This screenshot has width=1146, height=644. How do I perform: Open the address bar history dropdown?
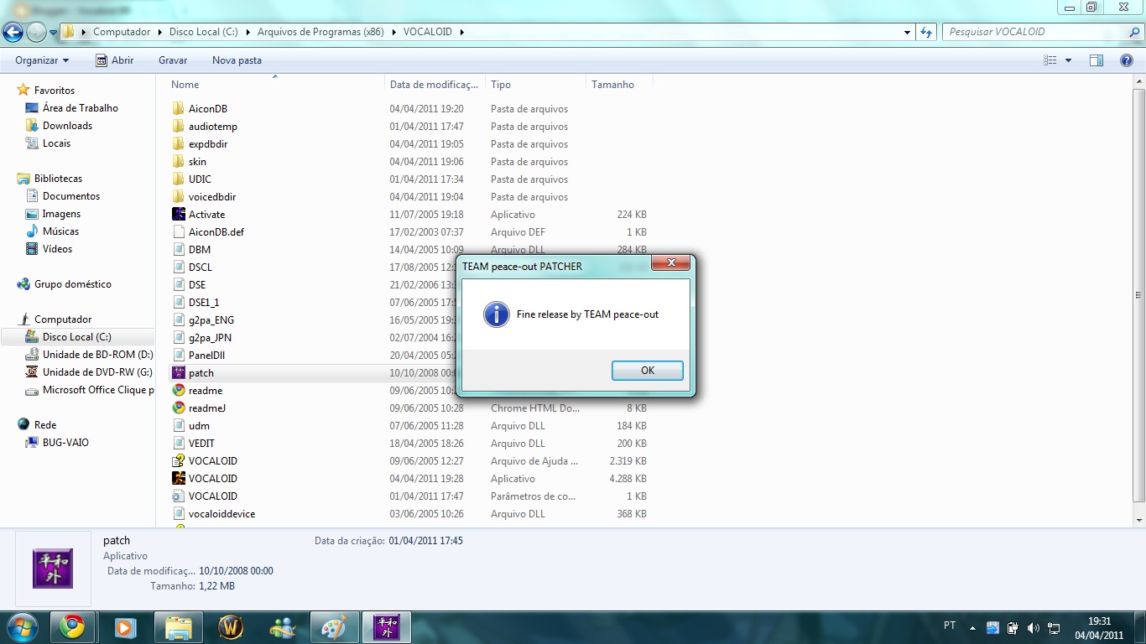point(908,33)
